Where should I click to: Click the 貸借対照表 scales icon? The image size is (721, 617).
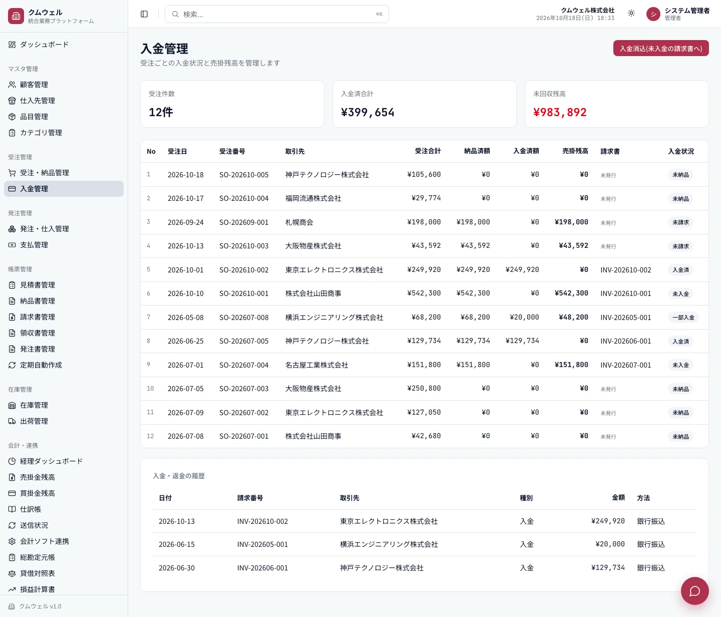(x=12, y=573)
